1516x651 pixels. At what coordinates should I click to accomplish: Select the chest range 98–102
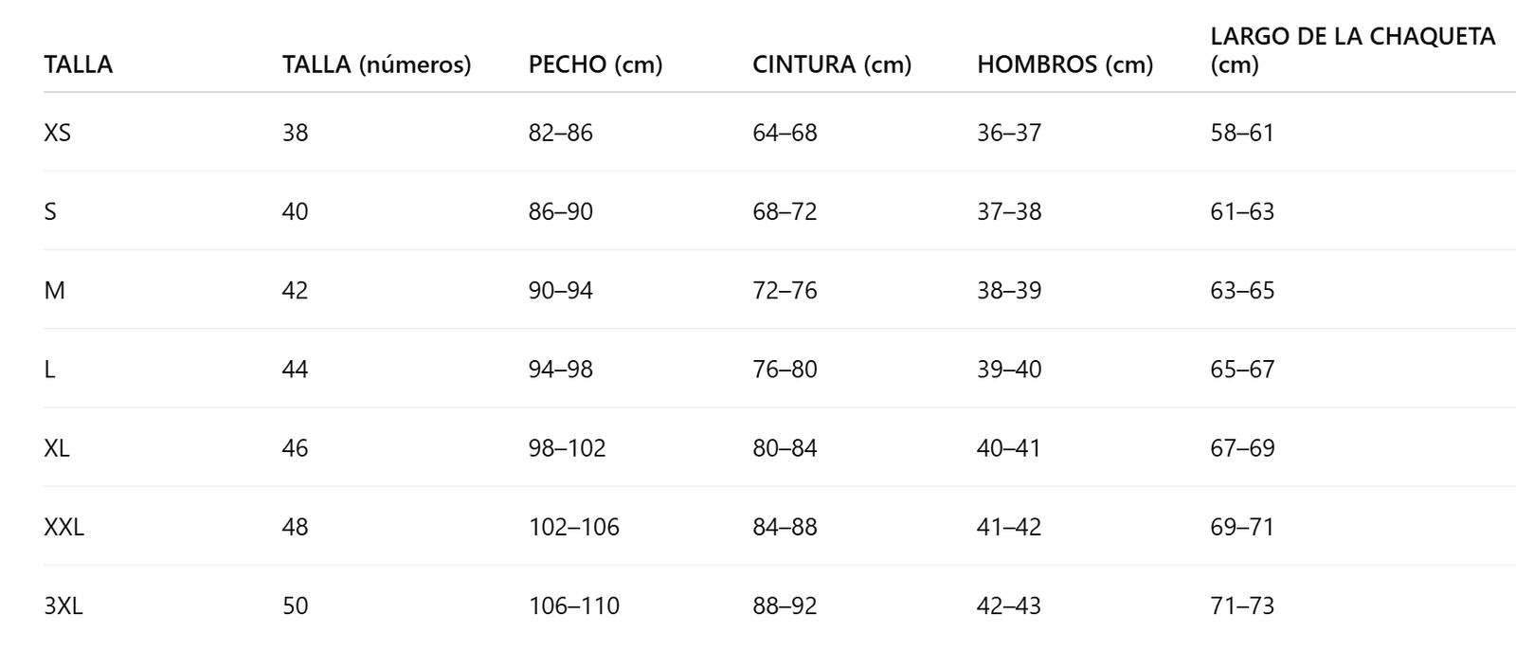[x=567, y=447]
